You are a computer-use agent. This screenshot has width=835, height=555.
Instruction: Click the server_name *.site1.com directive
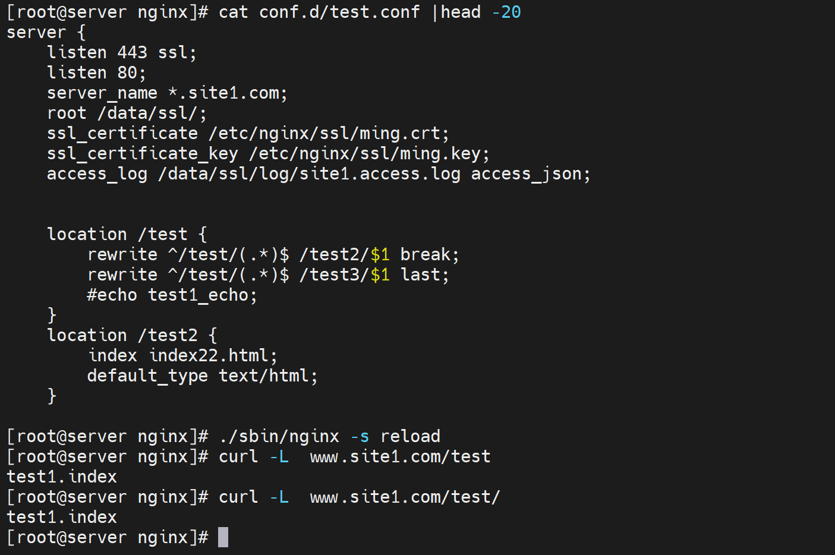167,93
